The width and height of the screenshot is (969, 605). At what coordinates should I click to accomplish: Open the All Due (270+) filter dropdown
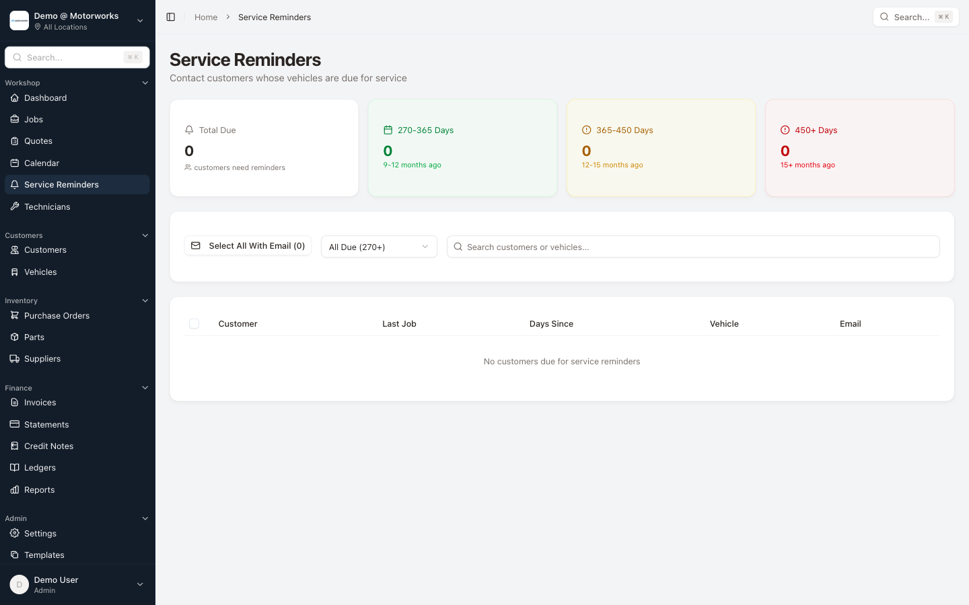point(379,247)
